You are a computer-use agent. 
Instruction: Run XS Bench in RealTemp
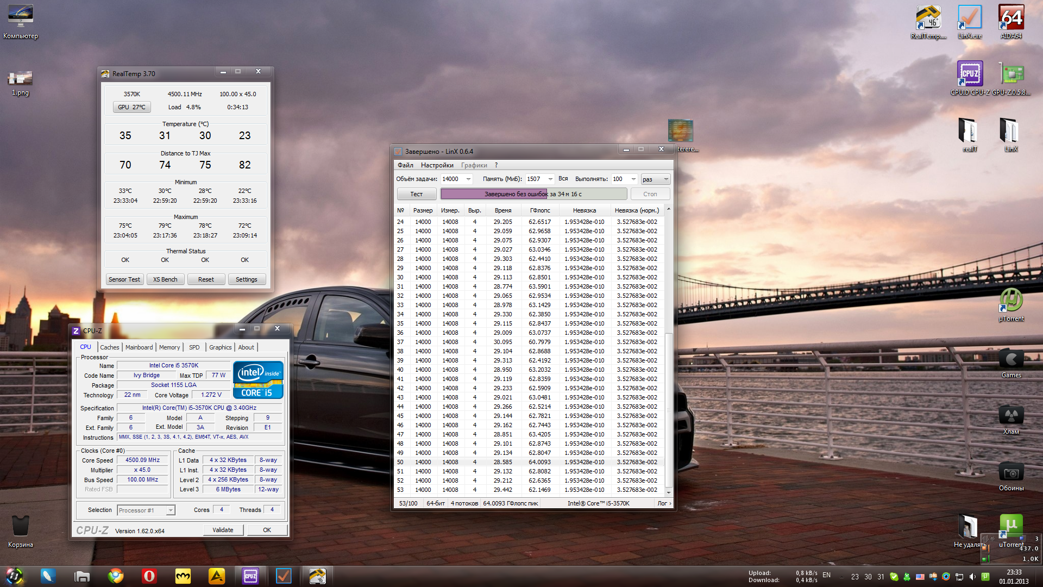click(165, 279)
